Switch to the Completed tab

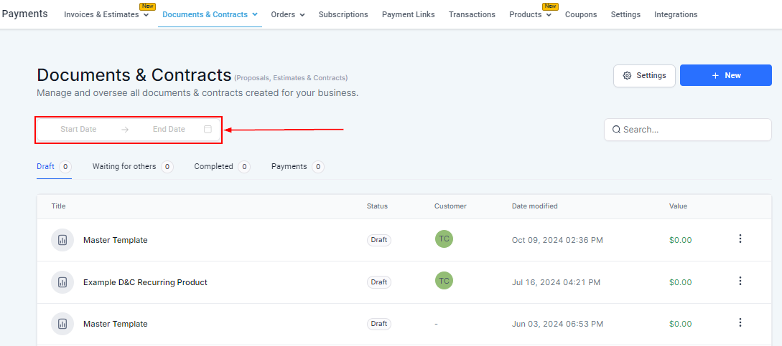point(213,166)
